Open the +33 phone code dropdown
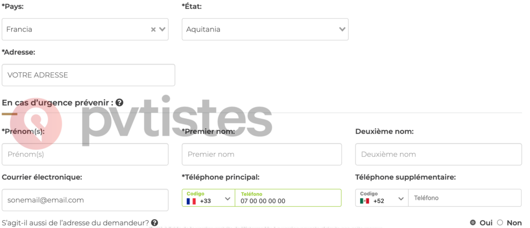This screenshot has width=530, height=228. [227, 199]
